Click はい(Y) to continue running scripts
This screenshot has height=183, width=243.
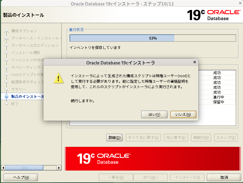[x=154, y=115]
